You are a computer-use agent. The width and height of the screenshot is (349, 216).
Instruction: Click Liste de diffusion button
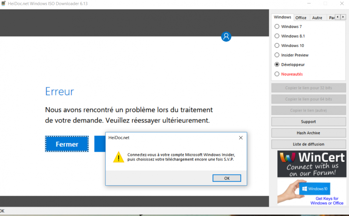(x=309, y=144)
